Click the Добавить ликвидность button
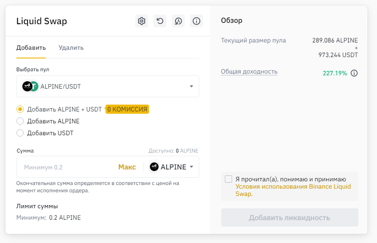Image resolution: width=377 pixels, height=243 pixels. [289, 217]
